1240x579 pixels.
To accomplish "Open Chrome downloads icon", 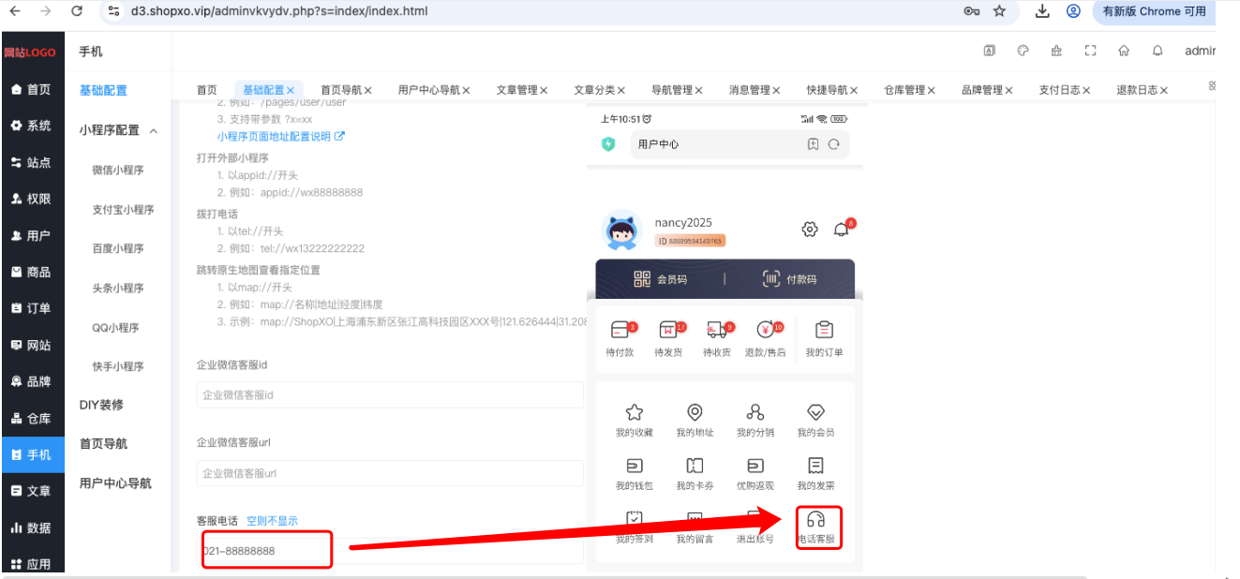I will click(1042, 11).
